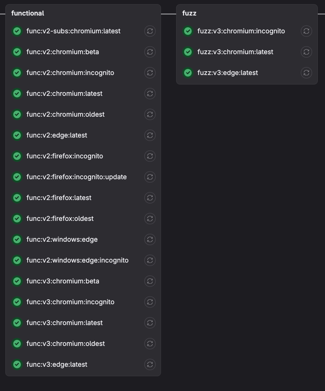Viewport: 325px width, 391px height.
Task: Click the green check icon for fuzz:v3:chromium:latest
Action: pos(188,52)
